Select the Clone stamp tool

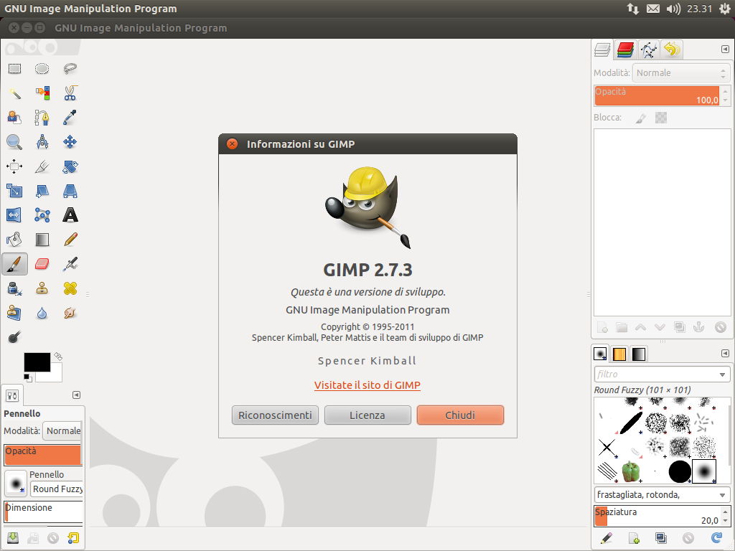(x=42, y=288)
